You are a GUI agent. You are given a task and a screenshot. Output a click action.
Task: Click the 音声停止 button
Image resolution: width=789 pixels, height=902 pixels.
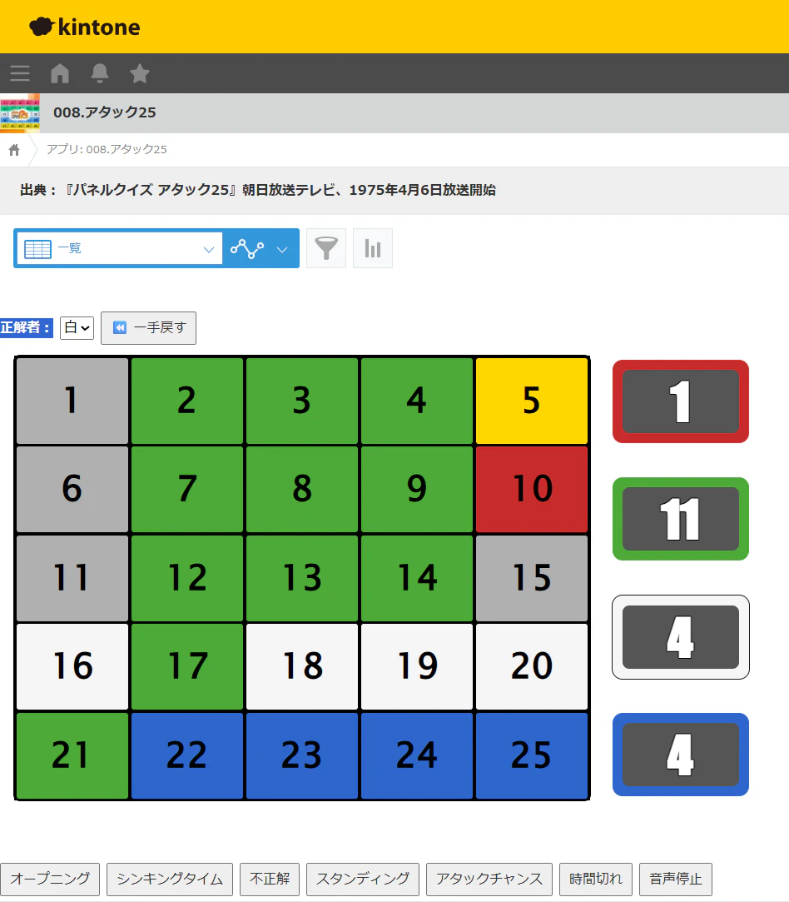coord(675,879)
